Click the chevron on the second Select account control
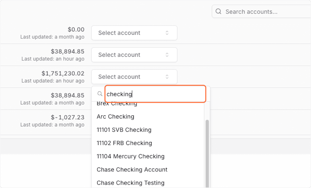 click(x=167, y=55)
